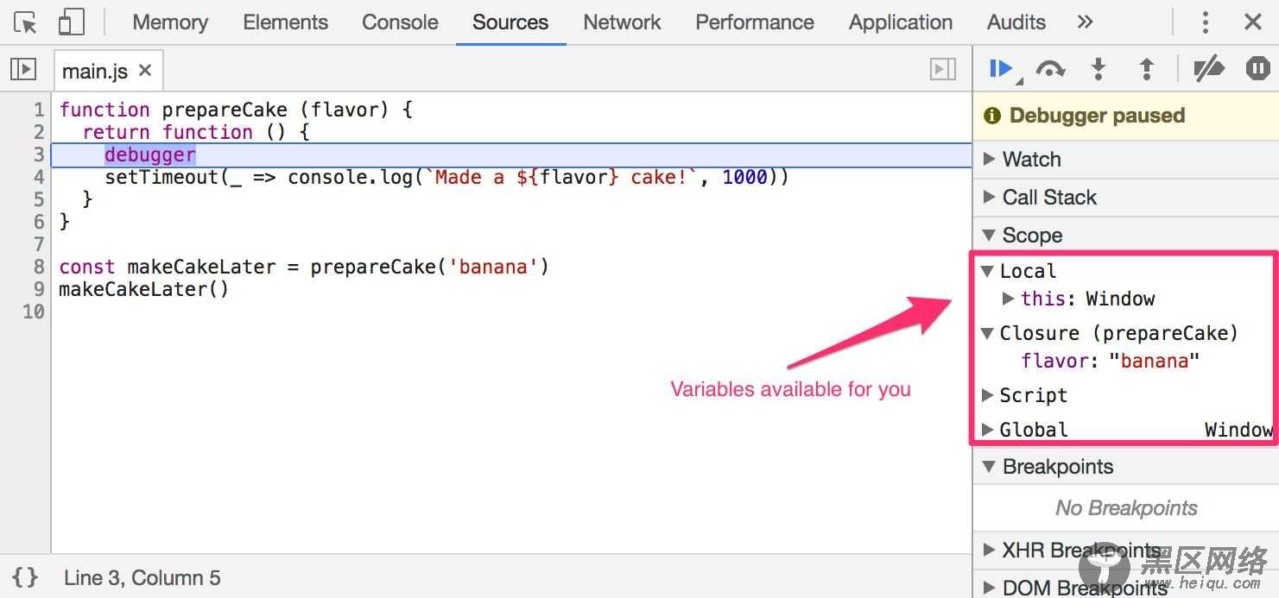Click line number 9 in the gutter
Image resolution: width=1279 pixels, height=598 pixels.
click(39, 289)
